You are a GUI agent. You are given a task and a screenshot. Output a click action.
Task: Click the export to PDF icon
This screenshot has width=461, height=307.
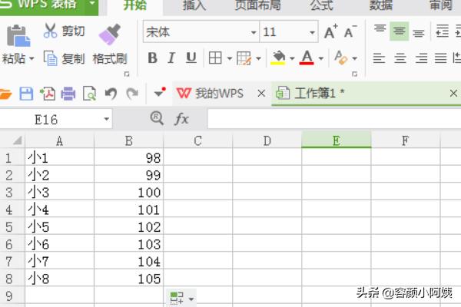pyautogui.click(x=48, y=94)
